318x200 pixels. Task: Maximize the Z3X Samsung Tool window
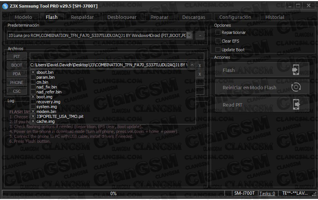298,6
